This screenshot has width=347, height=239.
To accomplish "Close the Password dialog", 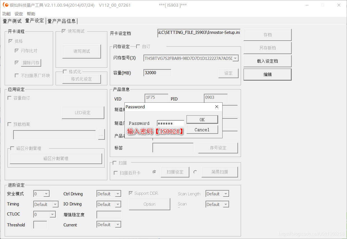I will 217,107.
